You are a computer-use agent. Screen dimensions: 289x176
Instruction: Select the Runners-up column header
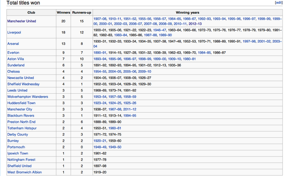(82, 13)
